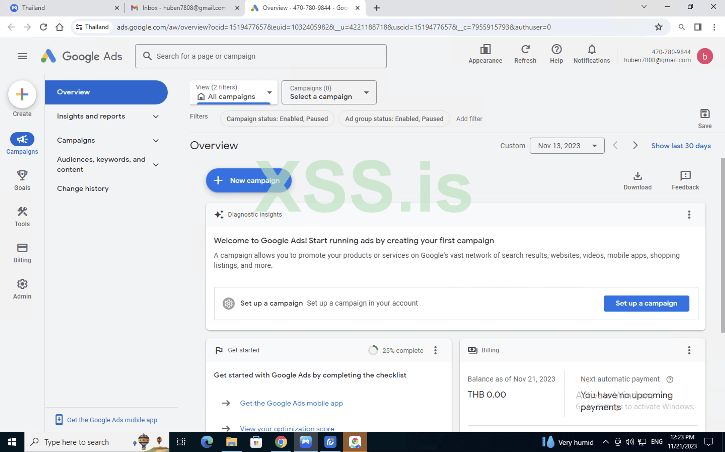Open the Appearance settings icon
This screenshot has height=452, width=725.
coord(485,54)
